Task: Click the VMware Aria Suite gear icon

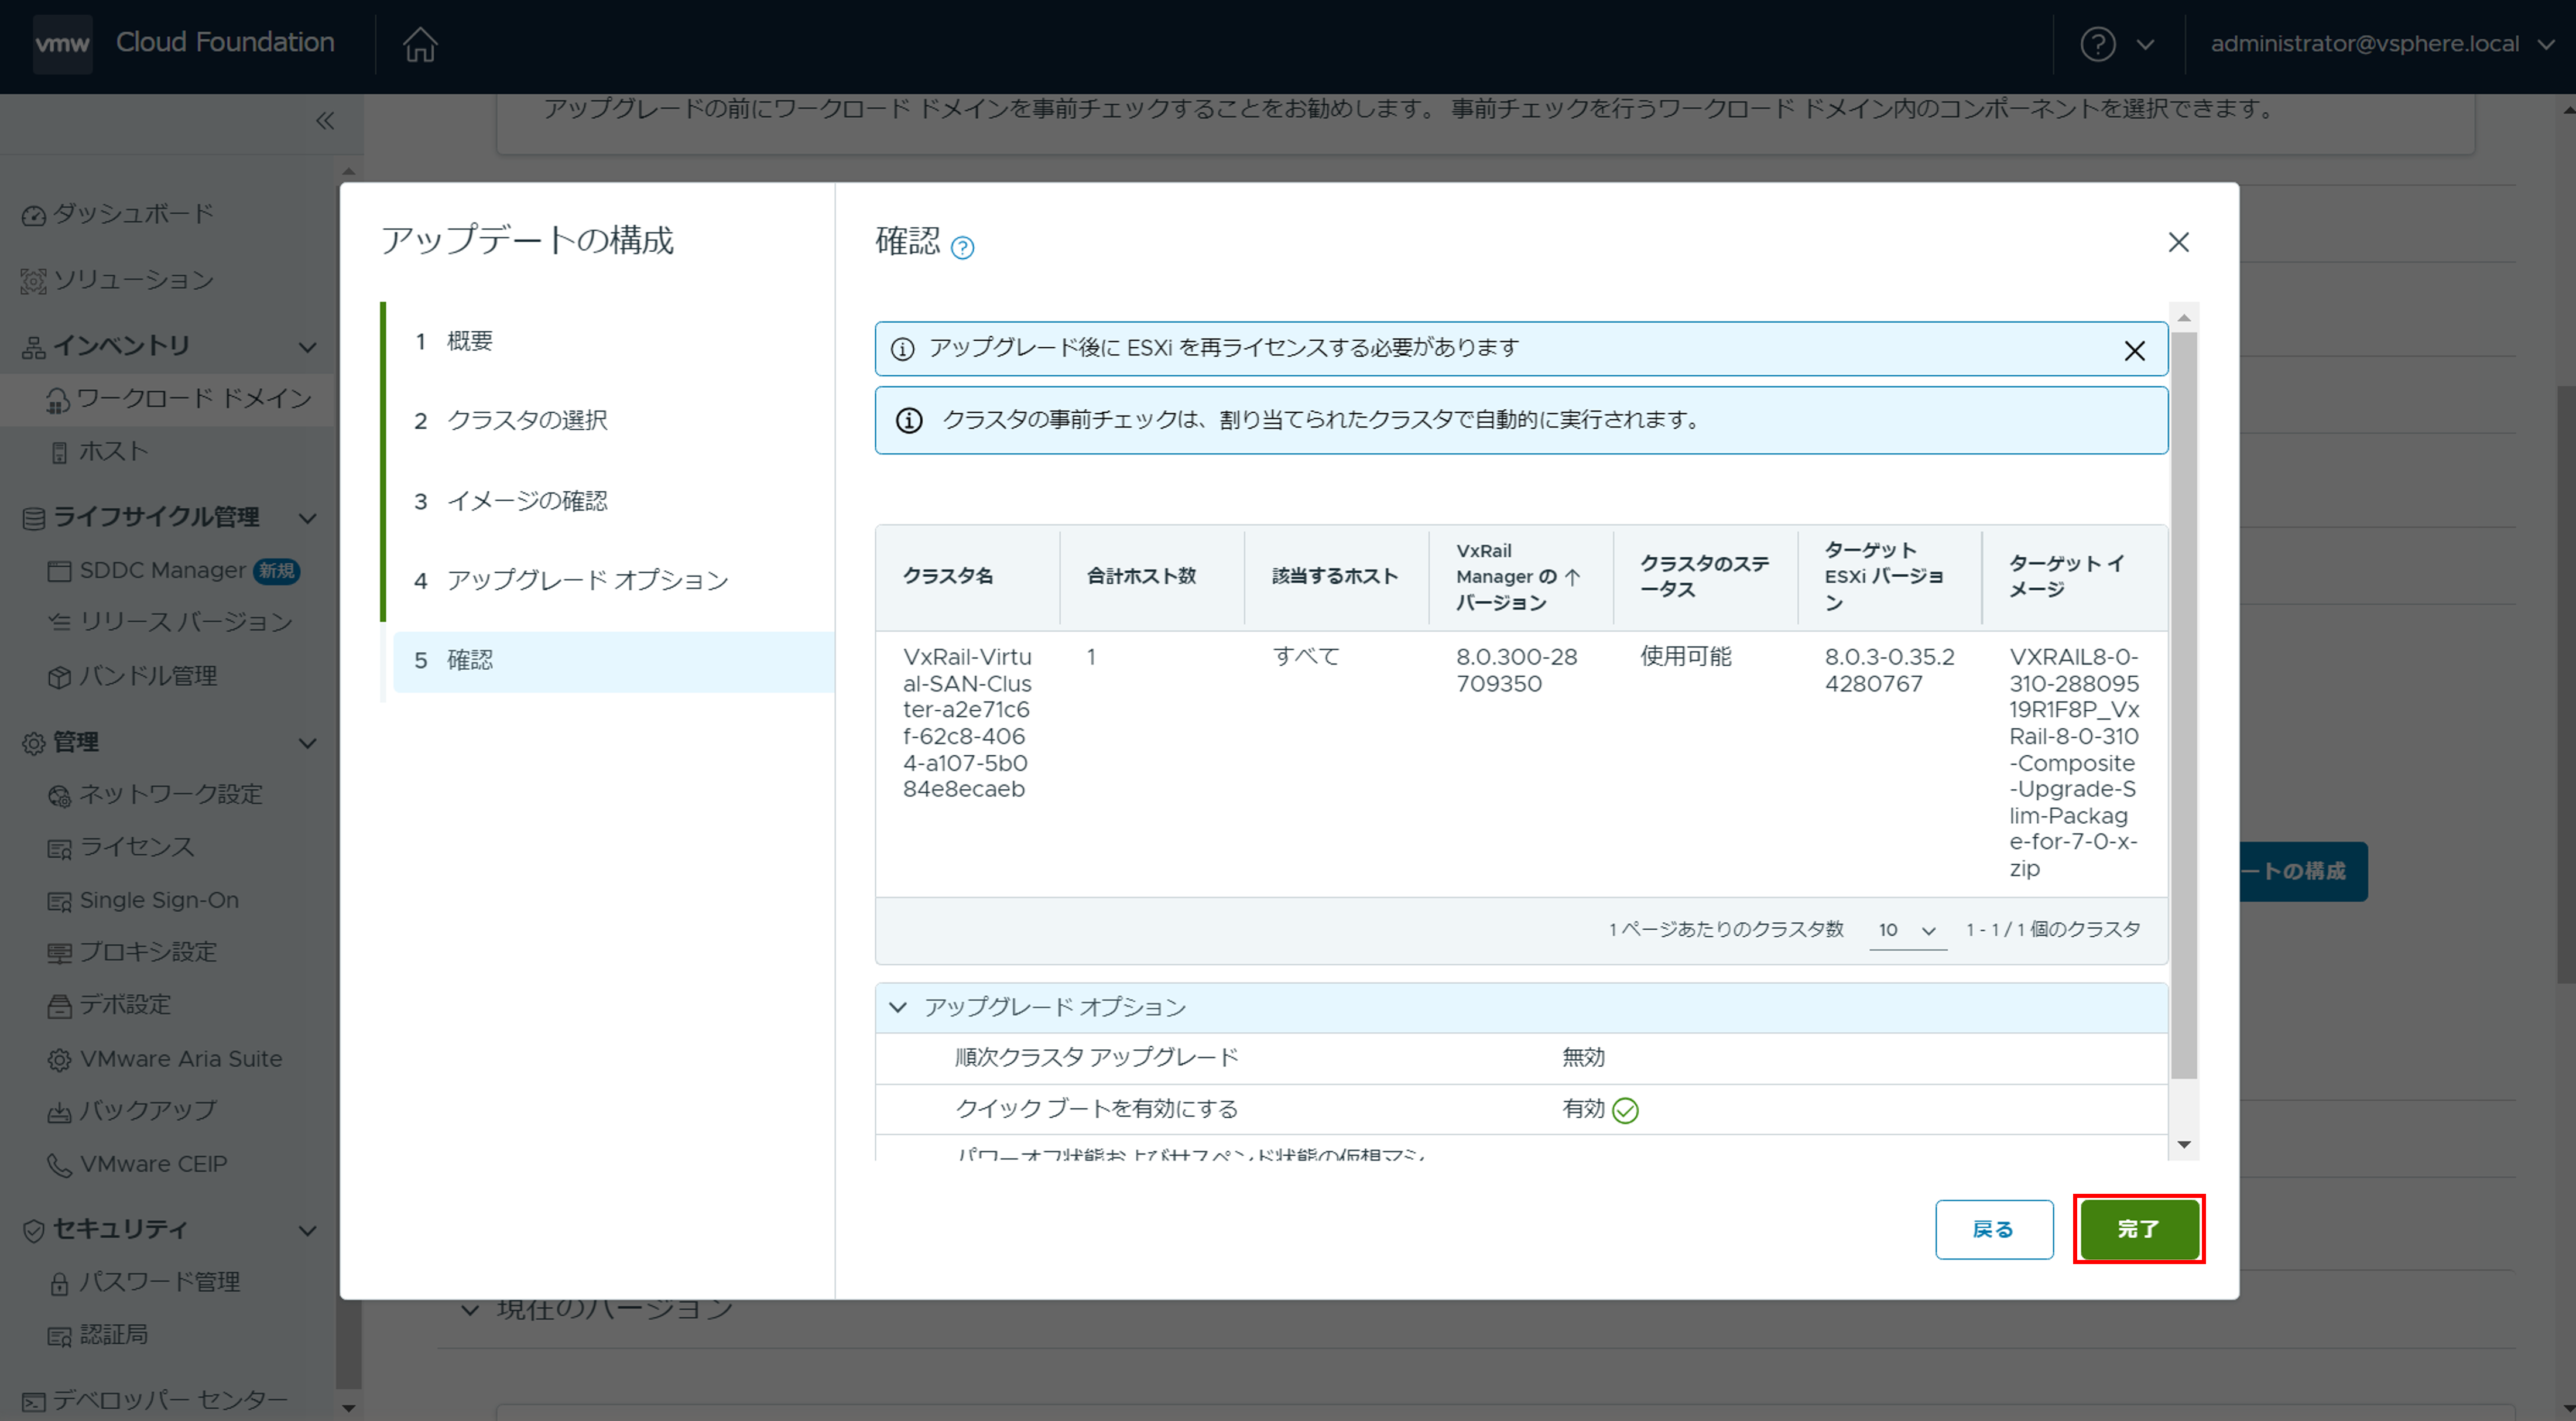Action: point(60,1061)
